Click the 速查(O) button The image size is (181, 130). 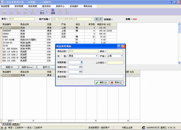tap(10, 67)
